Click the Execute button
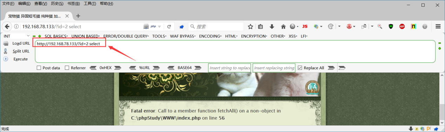445x132 pixels. (x=20, y=59)
